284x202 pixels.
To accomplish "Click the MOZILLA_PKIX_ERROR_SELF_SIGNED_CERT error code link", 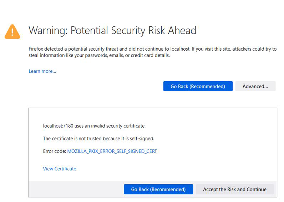I will pos(112,151).
